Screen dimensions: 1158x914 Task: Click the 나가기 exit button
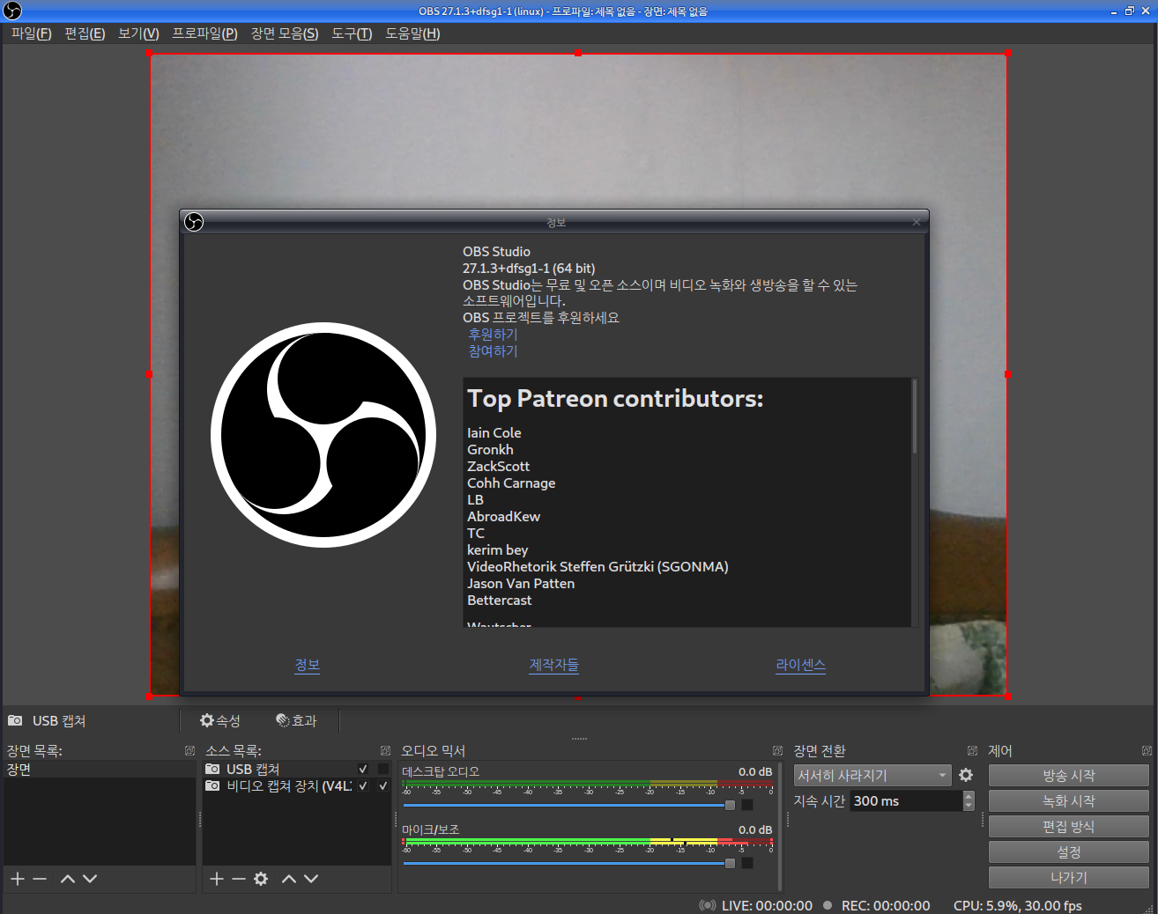click(1069, 877)
